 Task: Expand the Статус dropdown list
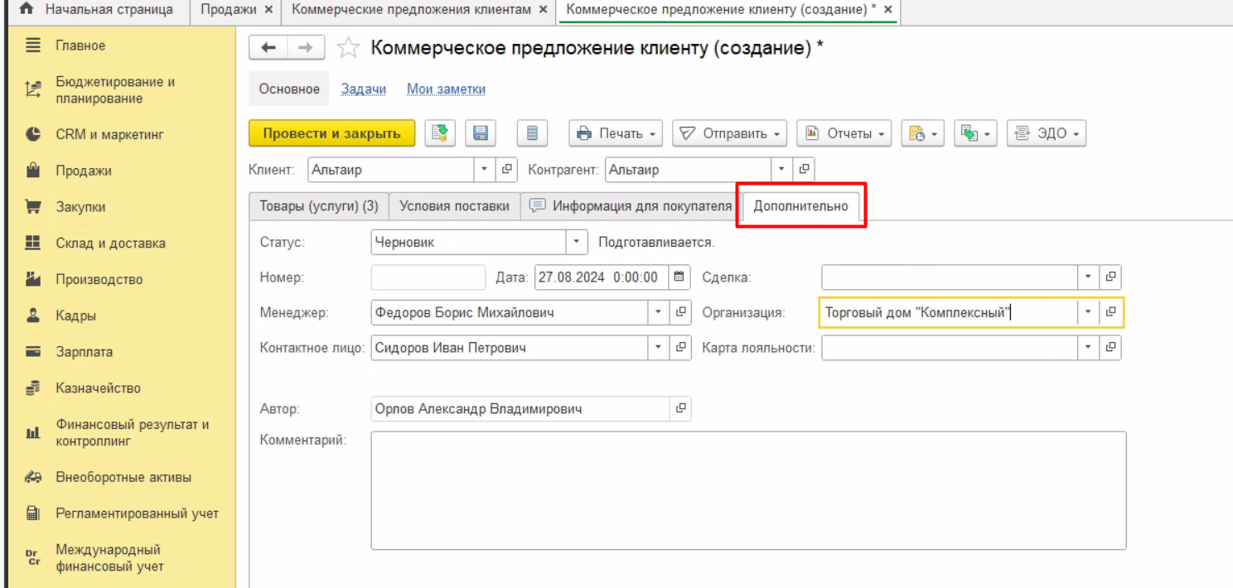click(x=576, y=243)
